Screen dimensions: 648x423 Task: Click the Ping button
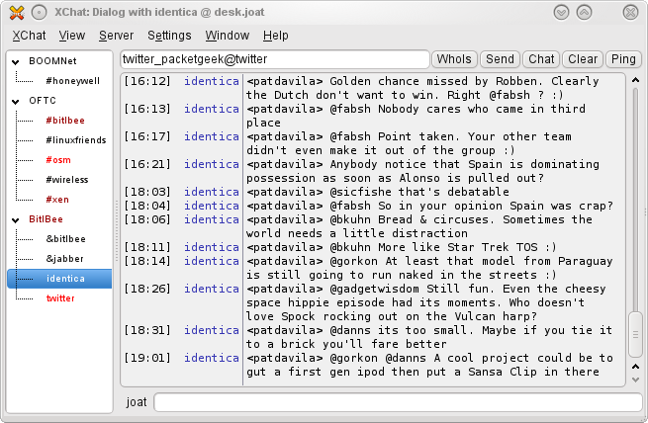[623, 59]
